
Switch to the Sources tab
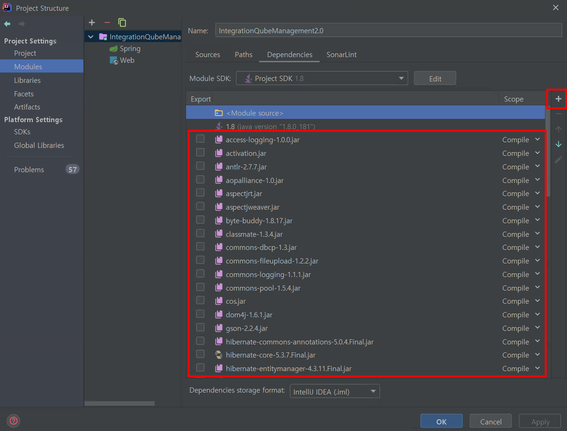coord(208,55)
